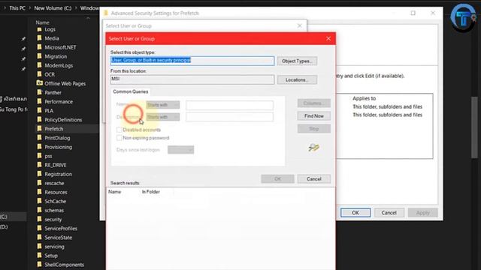Select the servicing folder
Screen dimensions: 481x270
tap(54, 247)
